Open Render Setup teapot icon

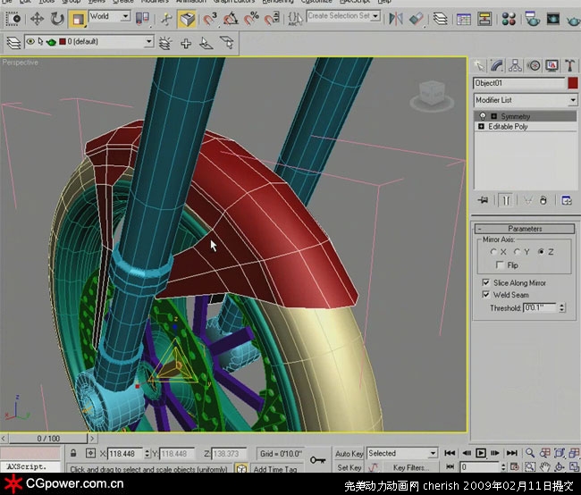pyautogui.click(x=532, y=19)
